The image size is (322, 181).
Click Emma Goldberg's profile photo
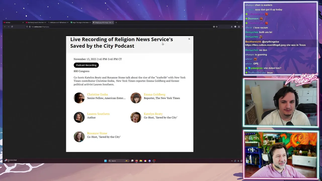[x=136, y=98]
